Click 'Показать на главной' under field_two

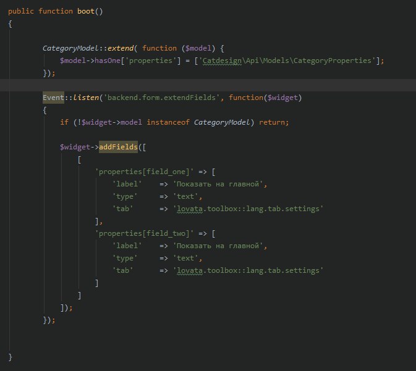[x=218, y=246]
